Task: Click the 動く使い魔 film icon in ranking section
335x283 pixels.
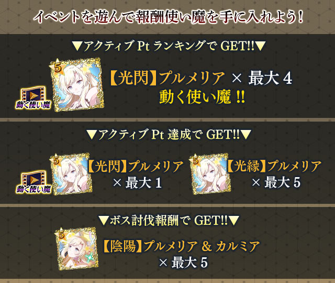Action: [33, 97]
